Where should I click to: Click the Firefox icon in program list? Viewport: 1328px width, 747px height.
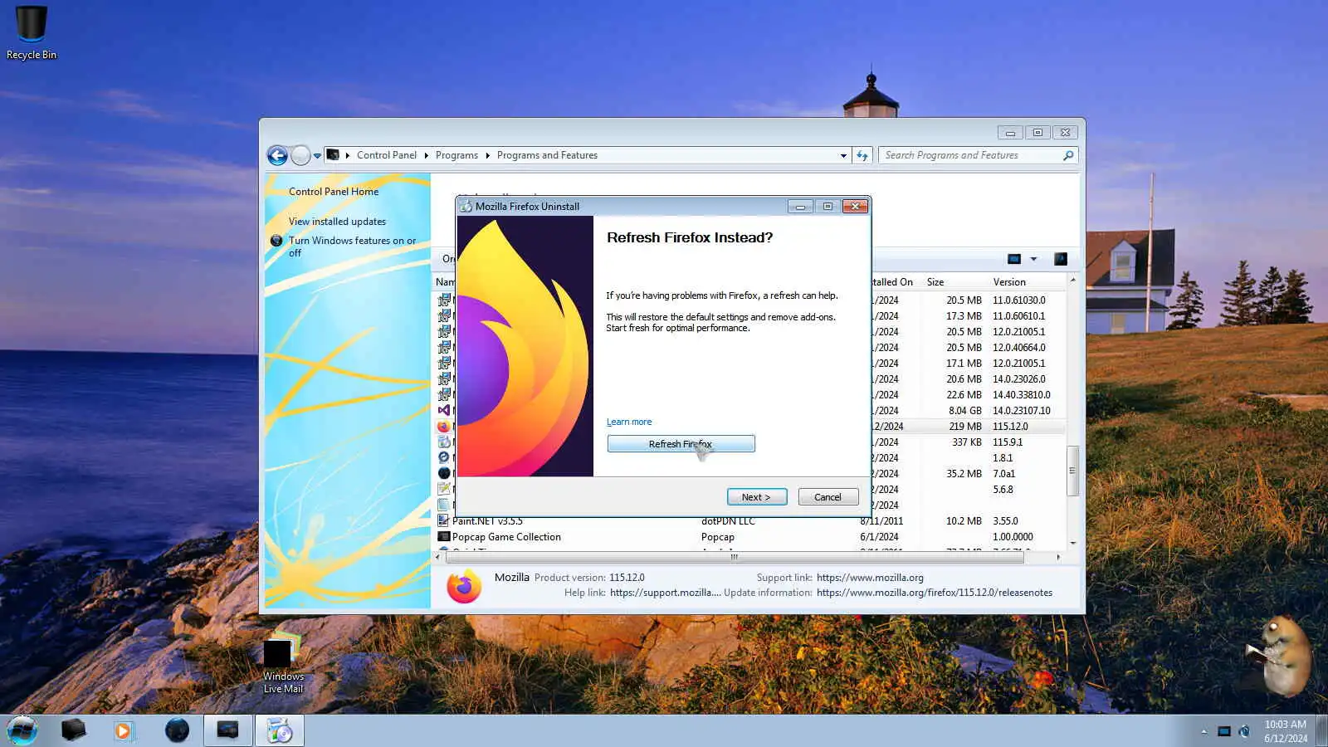pyautogui.click(x=444, y=427)
